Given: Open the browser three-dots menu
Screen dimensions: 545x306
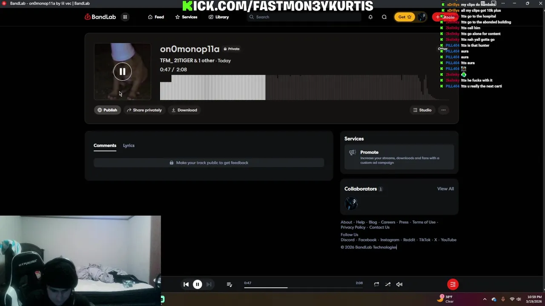Looking at the screenshot, I should (503, 3).
